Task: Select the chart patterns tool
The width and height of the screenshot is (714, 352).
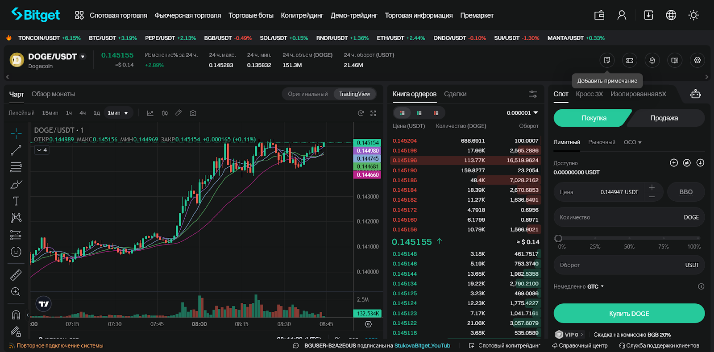Action: point(16,218)
